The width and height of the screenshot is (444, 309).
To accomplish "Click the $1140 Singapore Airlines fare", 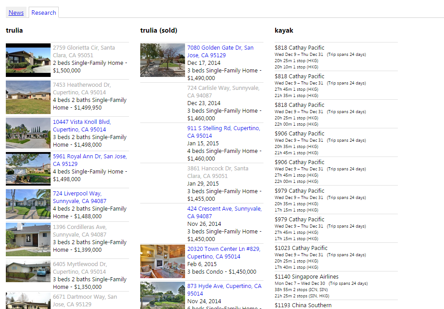I will tap(306, 276).
